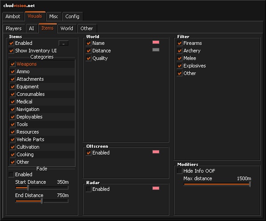Uncheck the Attachments category

tap(12, 79)
